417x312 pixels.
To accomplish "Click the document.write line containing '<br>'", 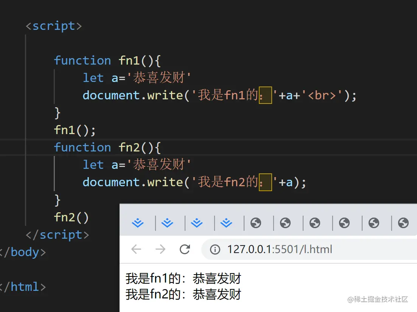I will coord(219,95).
